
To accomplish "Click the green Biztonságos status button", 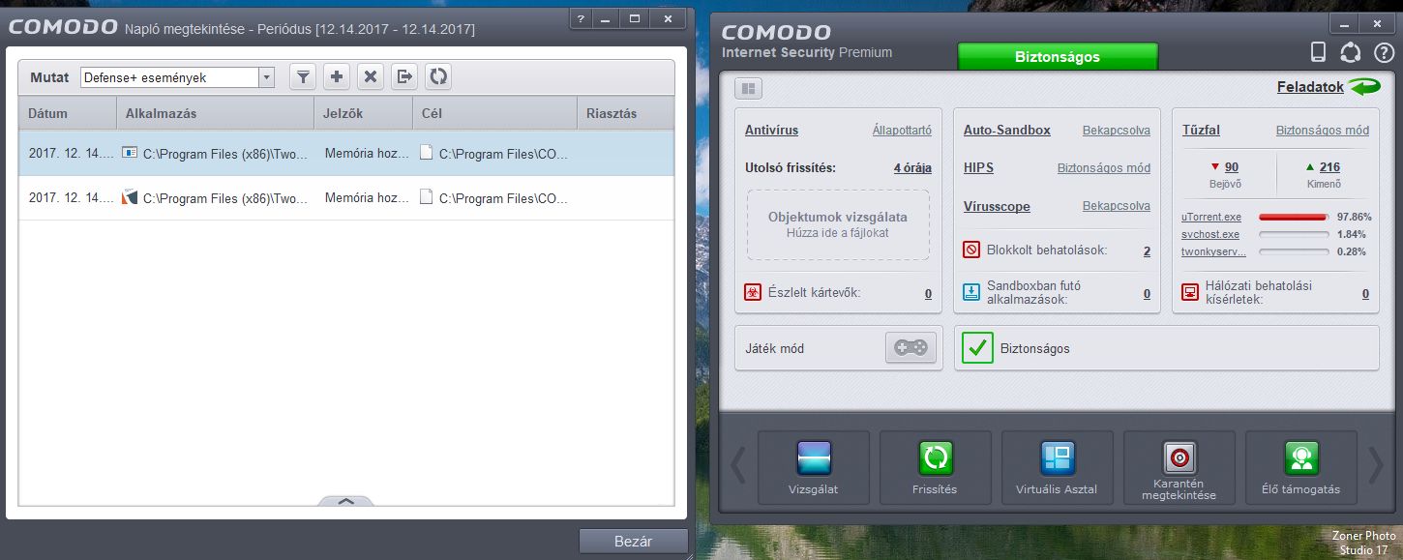I will pyautogui.click(x=1058, y=56).
